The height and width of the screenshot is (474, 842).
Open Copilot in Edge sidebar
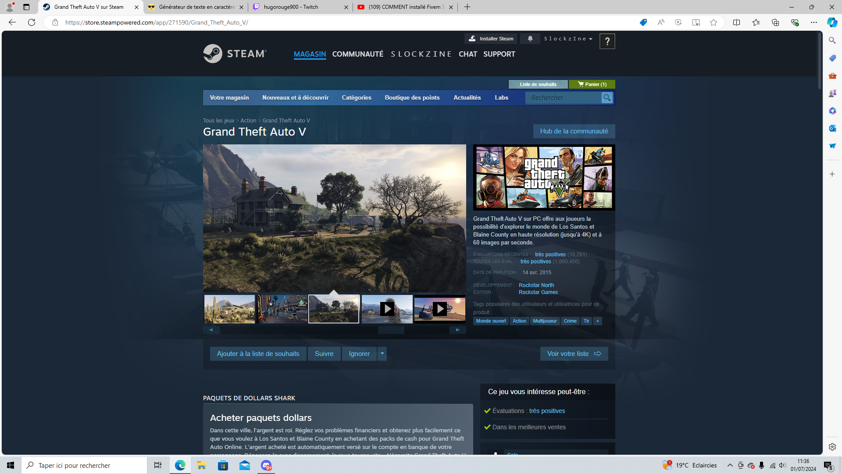832,22
